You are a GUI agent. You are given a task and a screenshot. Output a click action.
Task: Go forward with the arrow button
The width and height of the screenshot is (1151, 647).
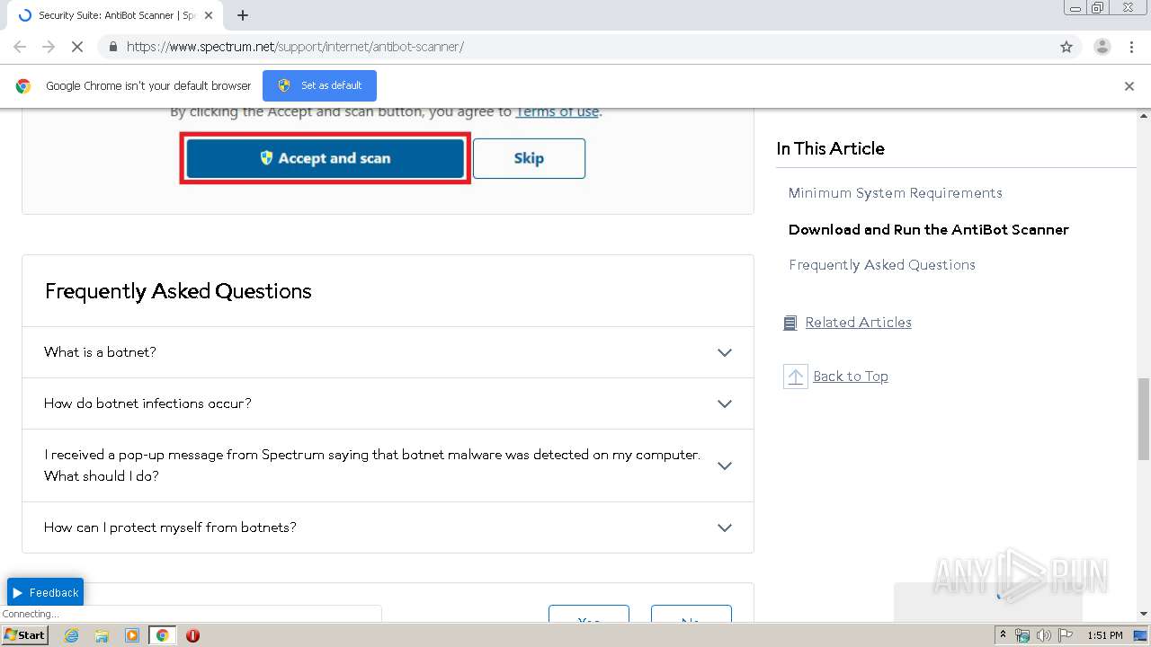pos(49,47)
